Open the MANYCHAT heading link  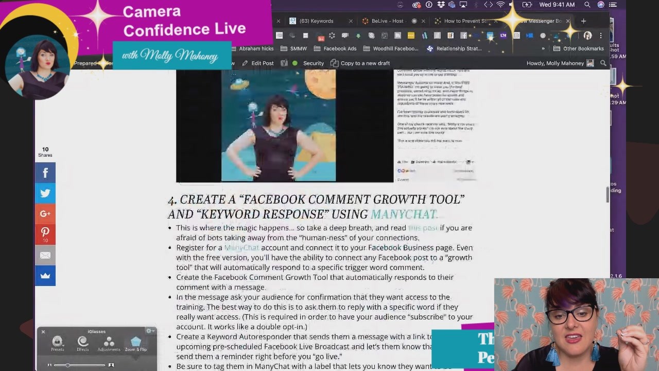tap(404, 214)
